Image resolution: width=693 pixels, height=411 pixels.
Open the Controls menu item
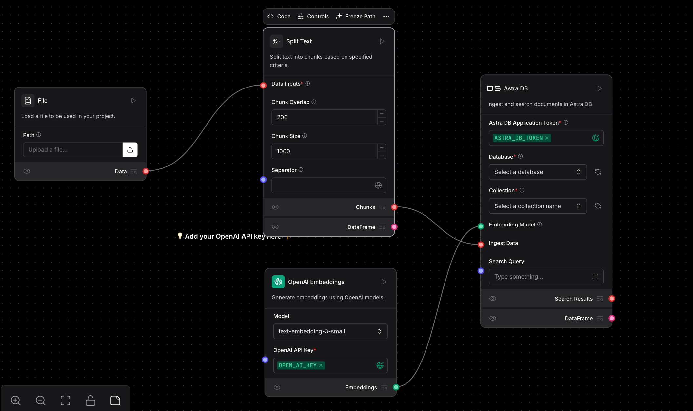click(313, 16)
